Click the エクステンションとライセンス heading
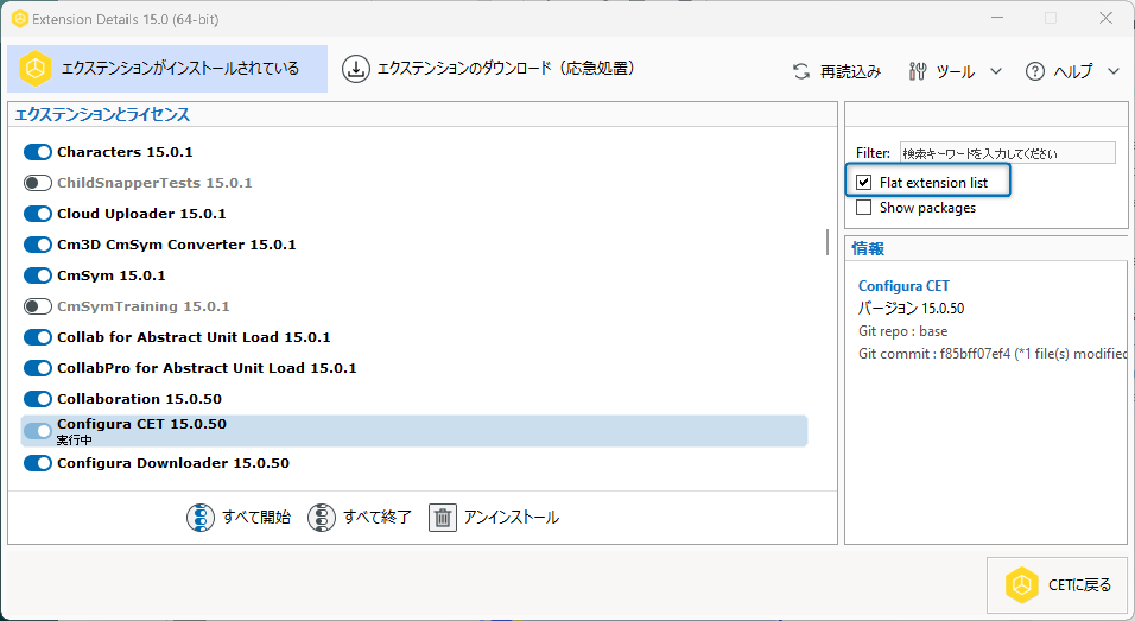This screenshot has height=621, width=1135. tap(102, 114)
